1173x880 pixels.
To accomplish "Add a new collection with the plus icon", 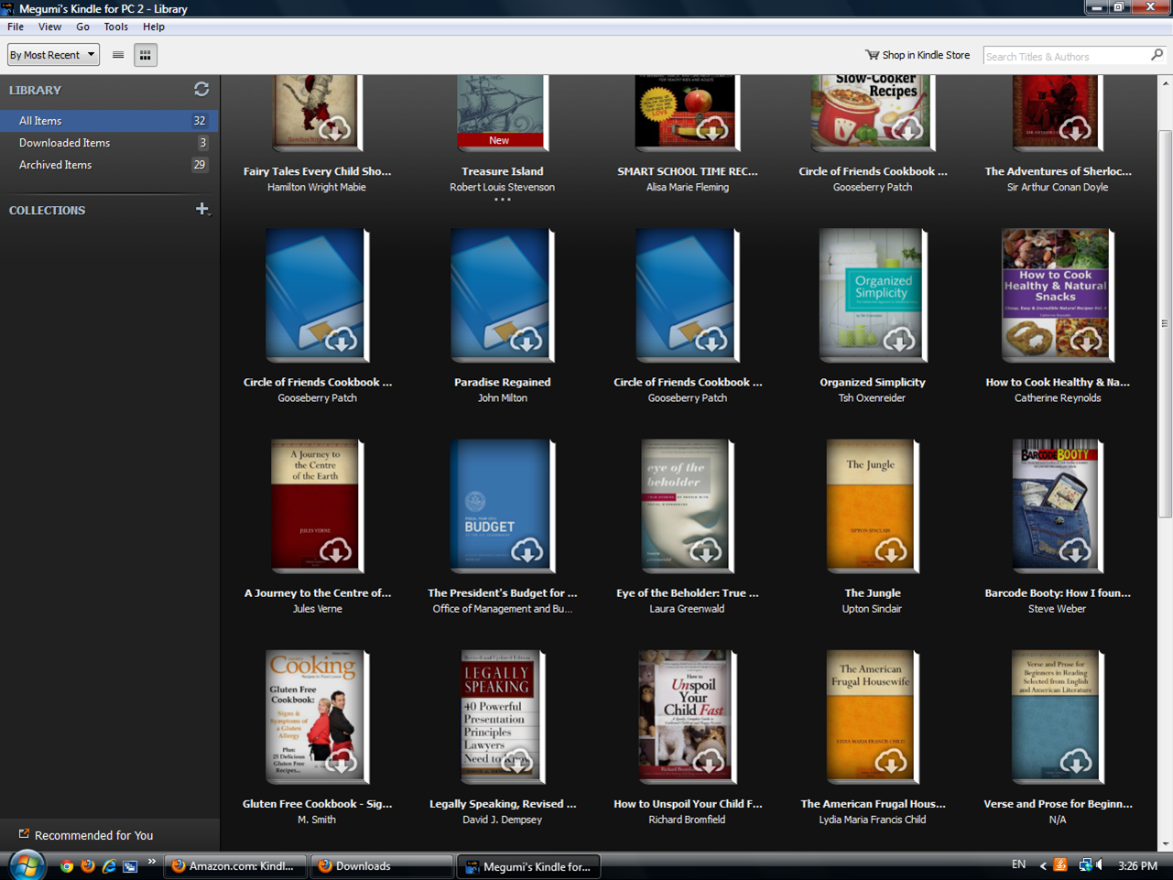I will click(202, 210).
